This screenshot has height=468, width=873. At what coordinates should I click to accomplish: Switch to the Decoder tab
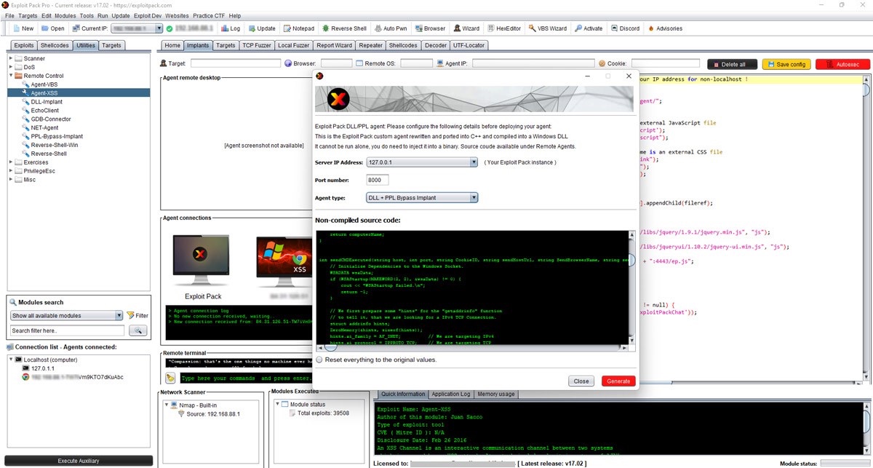click(x=436, y=45)
